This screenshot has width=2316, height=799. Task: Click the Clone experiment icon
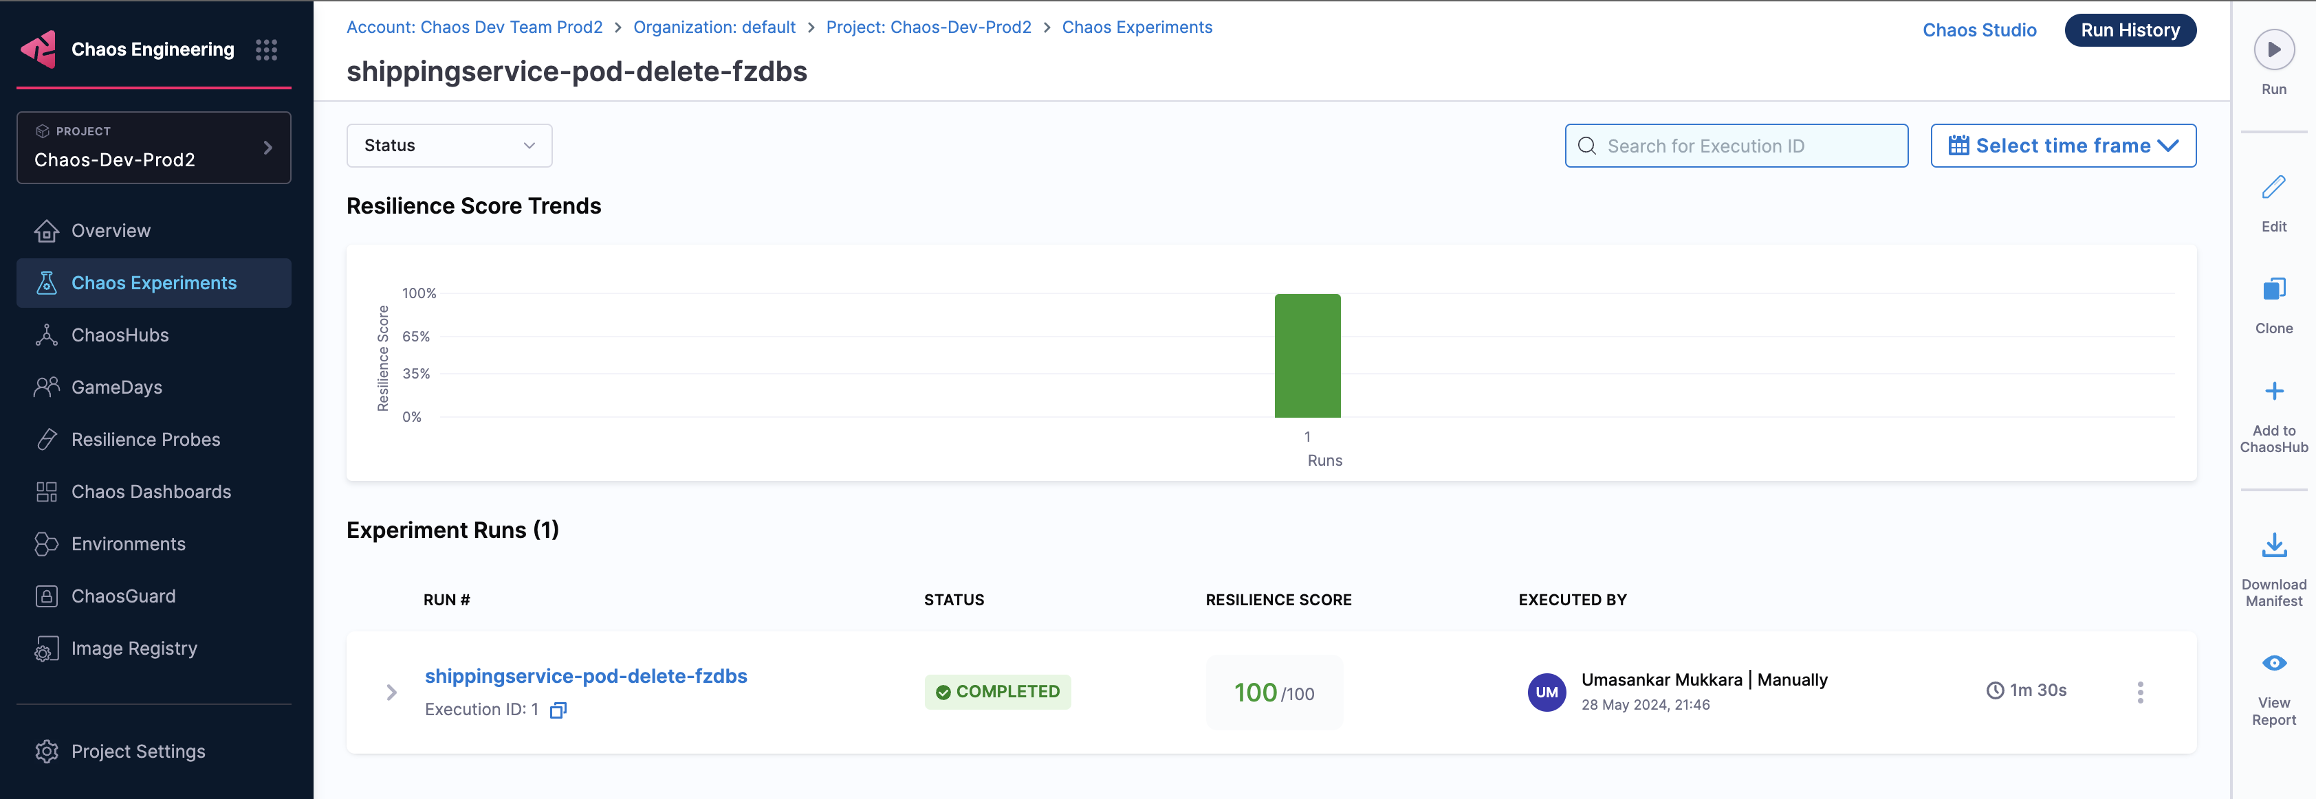[x=2273, y=289]
